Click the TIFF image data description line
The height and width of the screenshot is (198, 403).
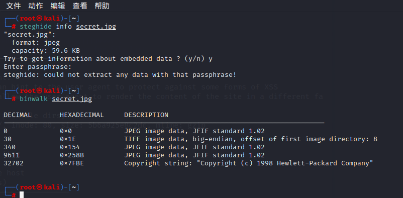point(251,139)
